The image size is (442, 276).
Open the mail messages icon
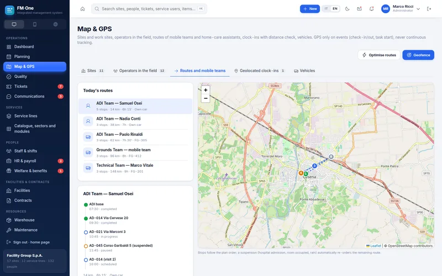(x=360, y=9)
